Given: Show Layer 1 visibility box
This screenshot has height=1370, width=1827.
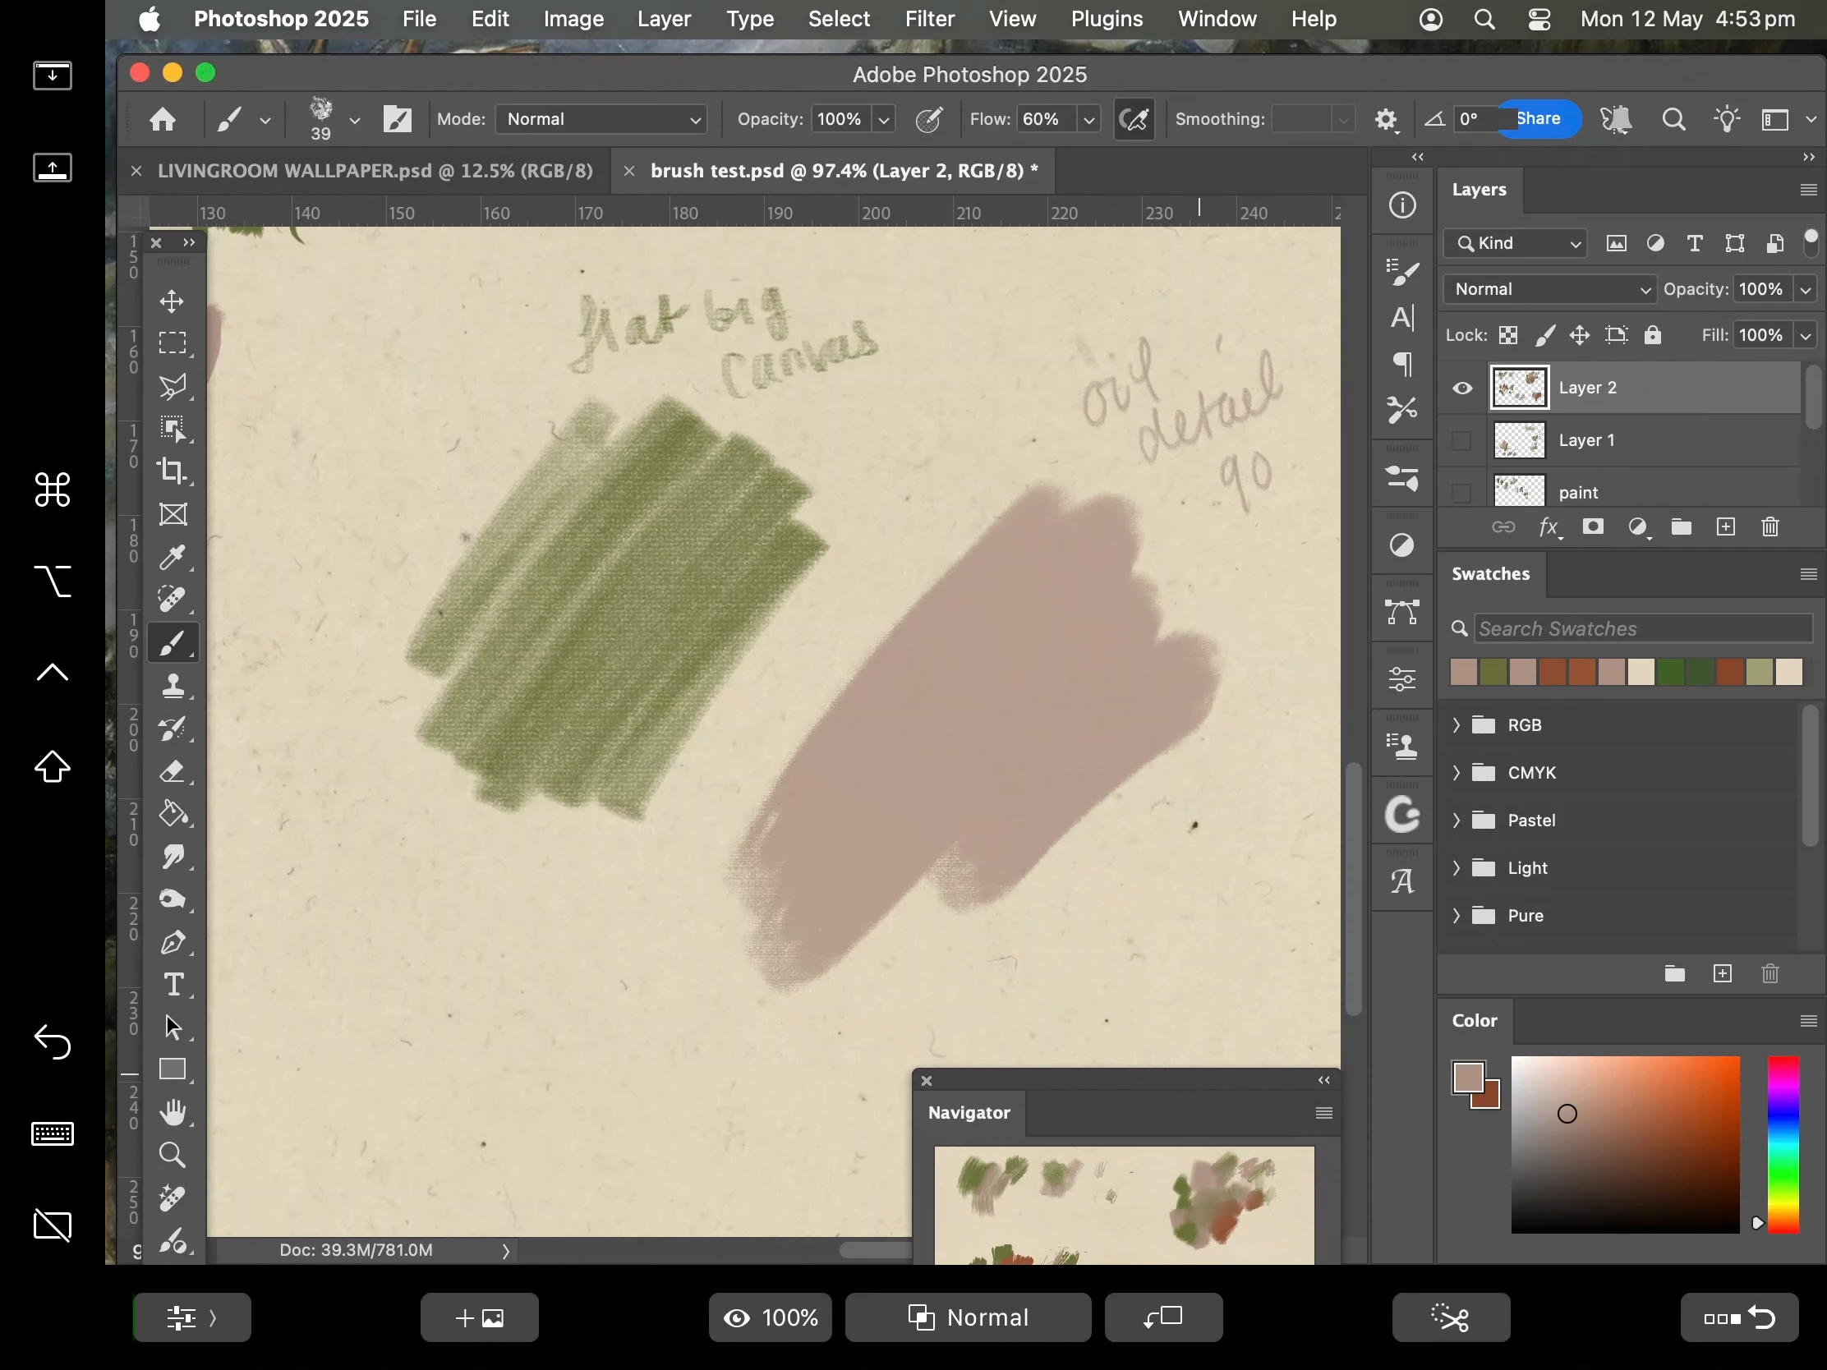Looking at the screenshot, I should 1462,441.
